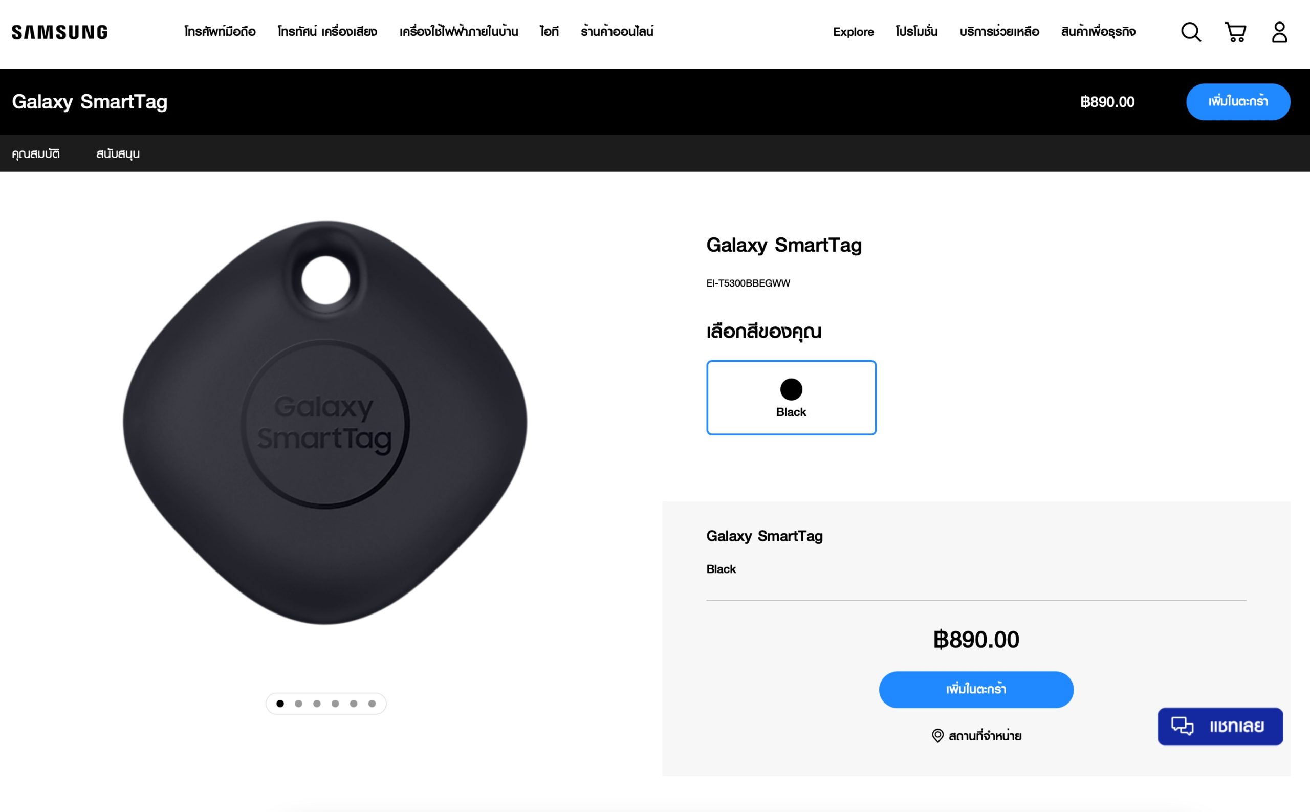The width and height of the screenshot is (1310, 812).
Task: Open the shopping cart icon
Action: coord(1235,32)
